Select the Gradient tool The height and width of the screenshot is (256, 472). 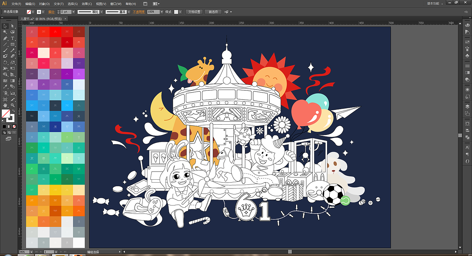click(x=13, y=80)
